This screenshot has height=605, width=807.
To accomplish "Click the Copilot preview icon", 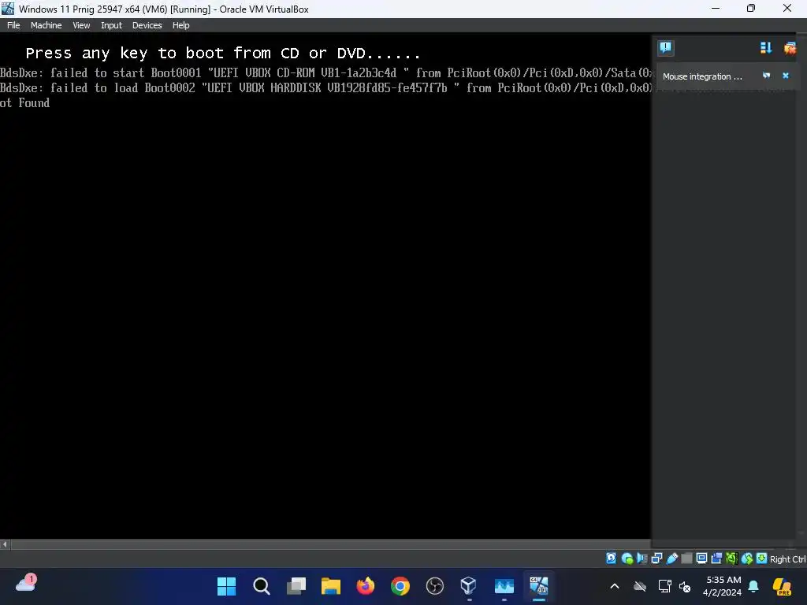I will click(783, 586).
